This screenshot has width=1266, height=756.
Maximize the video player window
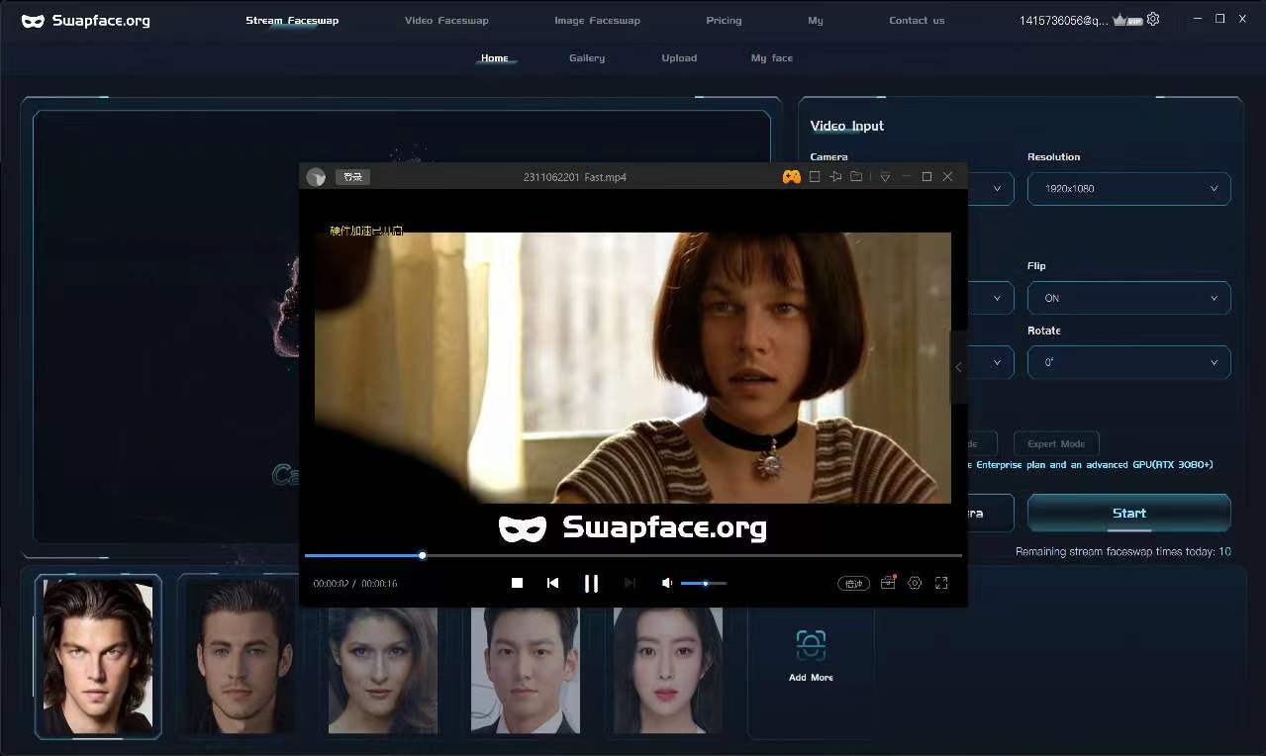(926, 177)
